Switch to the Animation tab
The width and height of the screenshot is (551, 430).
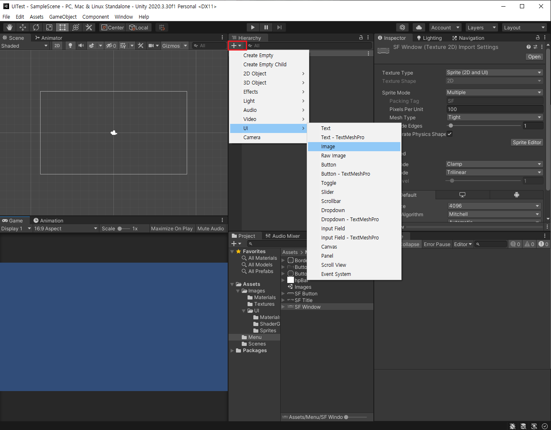(x=48, y=220)
